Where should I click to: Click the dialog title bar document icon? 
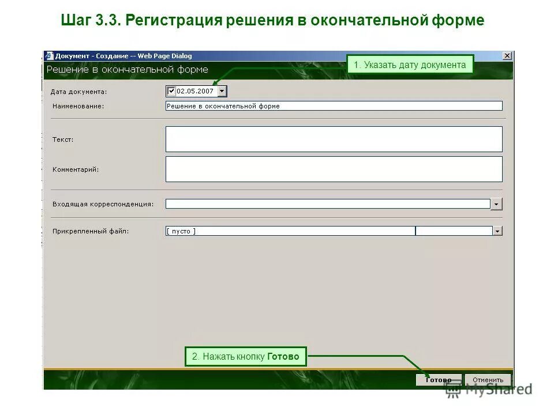pyautogui.click(x=50, y=56)
